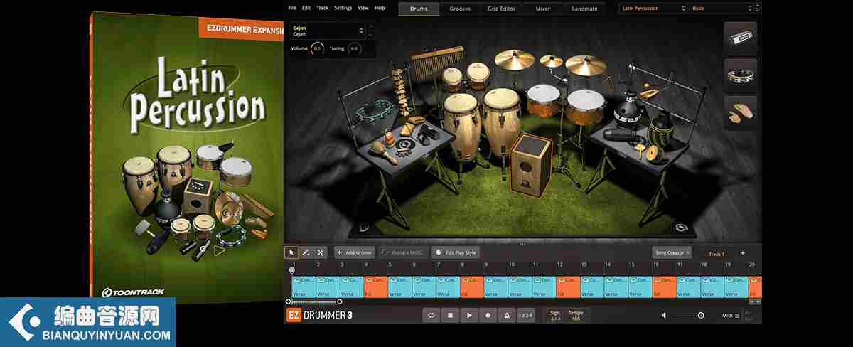Image resolution: width=853 pixels, height=347 pixels.
Task: Click the Add Groove button
Action: tap(355, 252)
